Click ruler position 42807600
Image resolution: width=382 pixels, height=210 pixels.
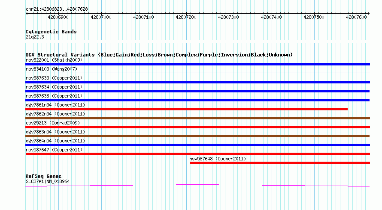coord(356,17)
